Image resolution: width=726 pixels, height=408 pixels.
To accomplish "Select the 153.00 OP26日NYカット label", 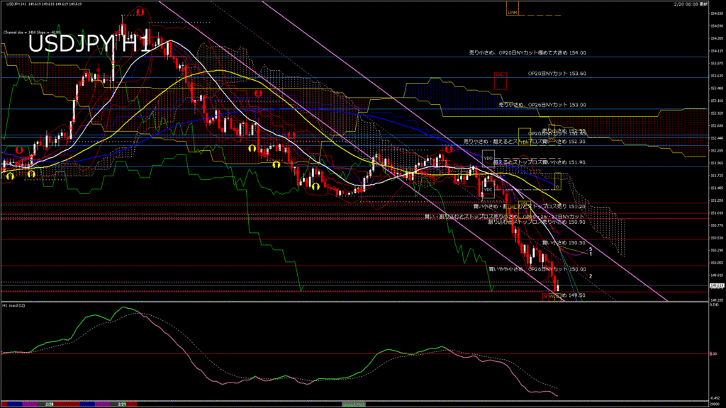I will [x=542, y=105].
